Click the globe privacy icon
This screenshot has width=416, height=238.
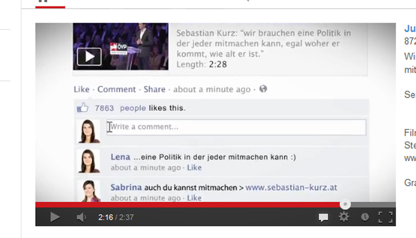(x=263, y=89)
